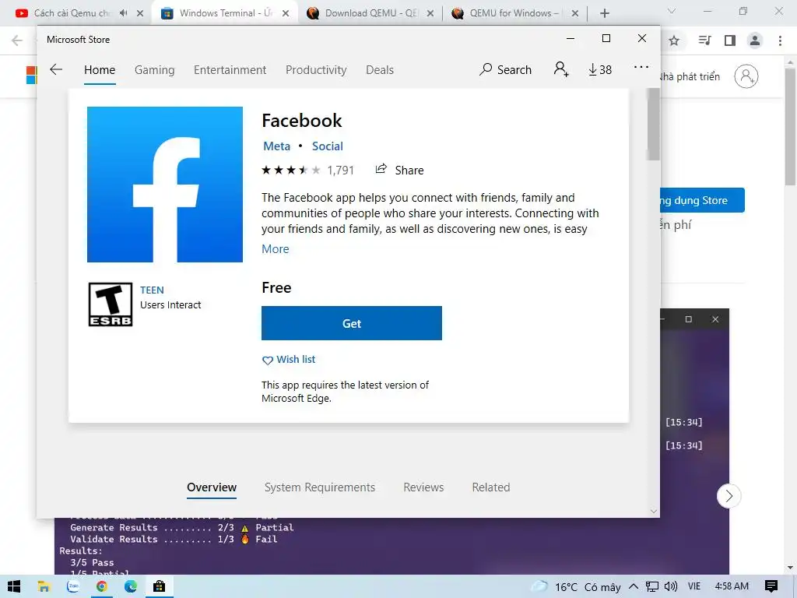797x598 pixels.
Task: Click the browser back arrow
Action: (x=17, y=40)
